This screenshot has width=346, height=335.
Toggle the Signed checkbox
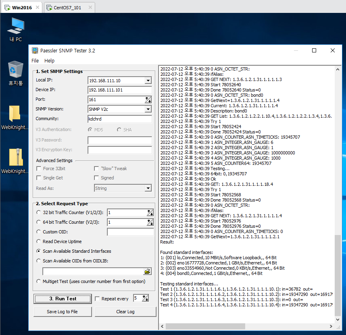click(x=96, y=178)
